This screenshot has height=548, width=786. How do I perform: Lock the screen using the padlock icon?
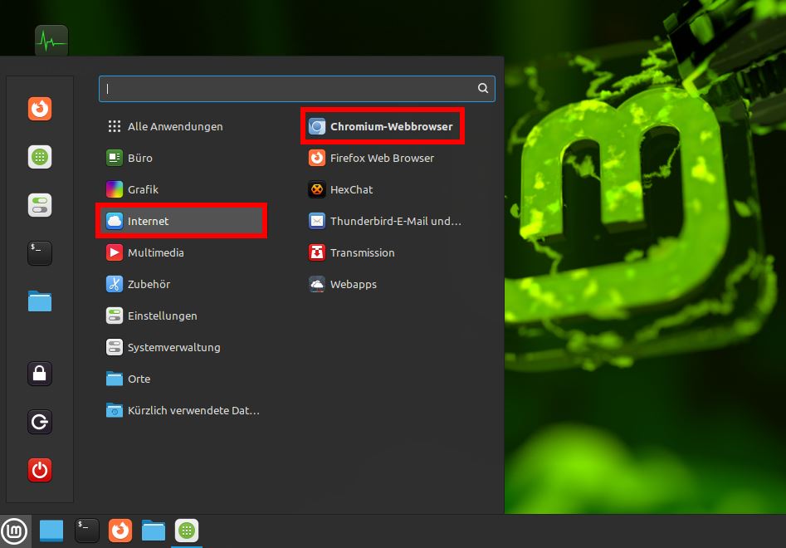tap(40, 374)
